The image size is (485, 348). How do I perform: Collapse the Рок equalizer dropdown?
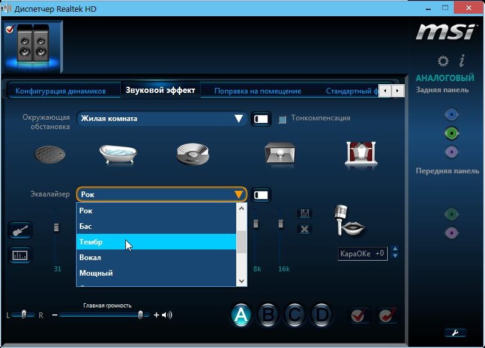coord(161,195)
